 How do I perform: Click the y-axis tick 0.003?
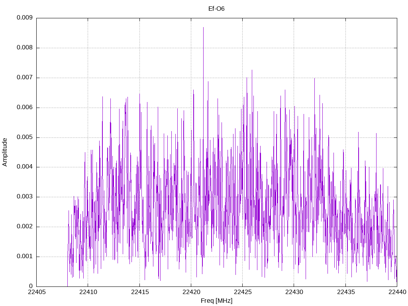click(x=25, y=197)
